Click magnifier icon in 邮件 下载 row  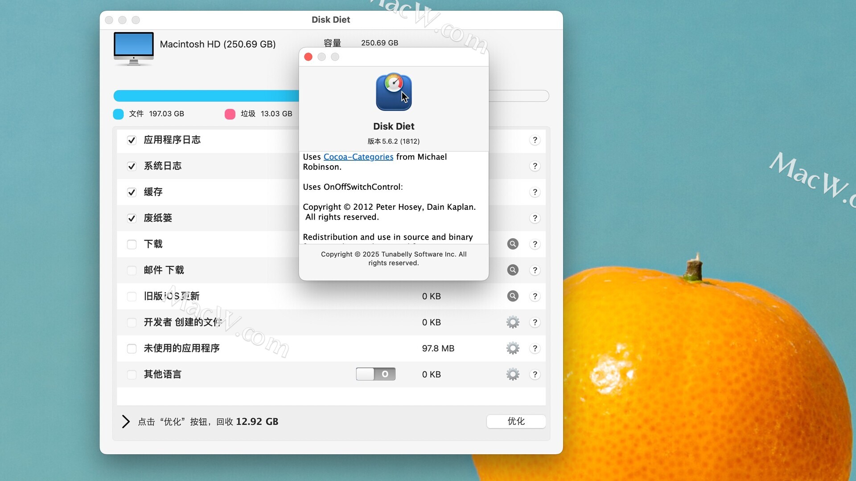[513, 270]
